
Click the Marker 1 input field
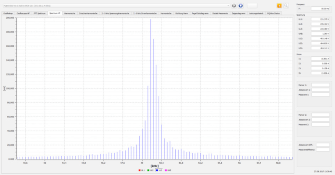pos(320,85)
